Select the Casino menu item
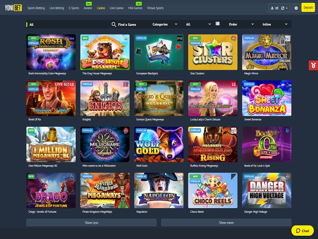 click(101, 8)
